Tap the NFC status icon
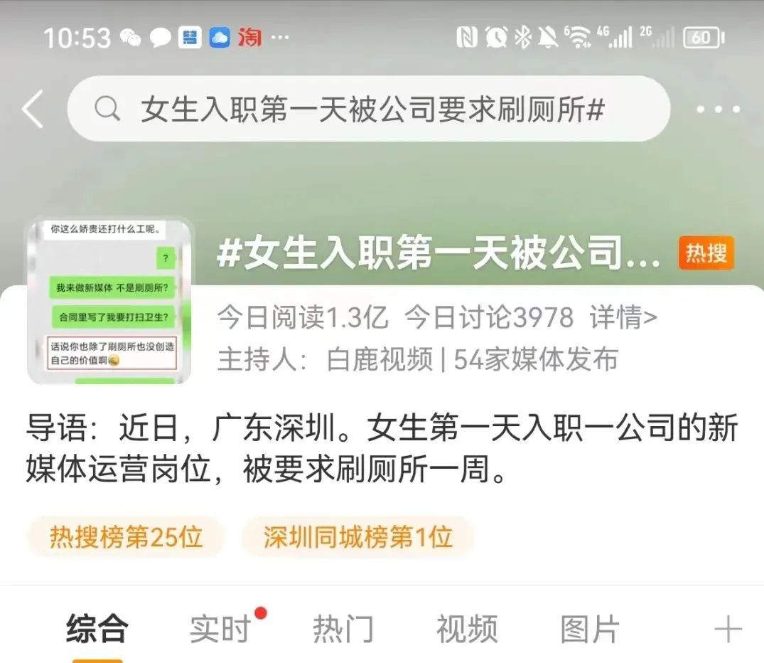 [466, 38]
